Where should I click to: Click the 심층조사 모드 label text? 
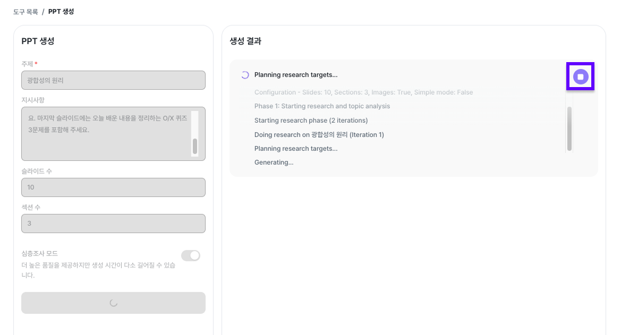(39, 254)
